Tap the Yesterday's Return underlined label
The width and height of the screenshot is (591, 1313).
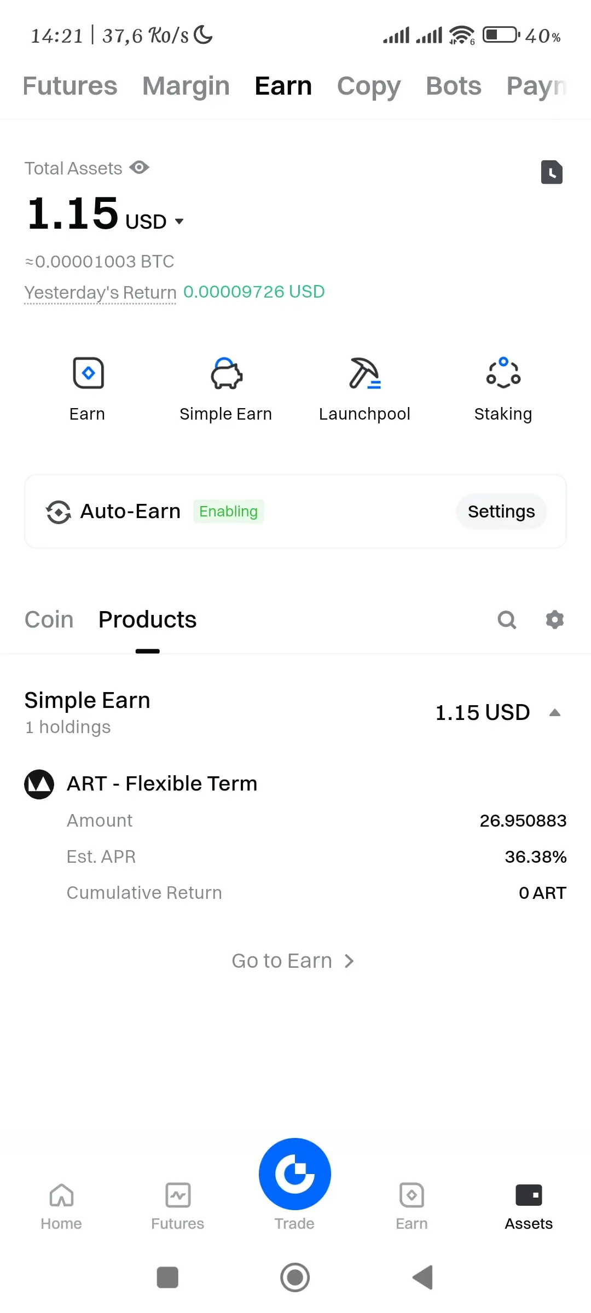100,293
